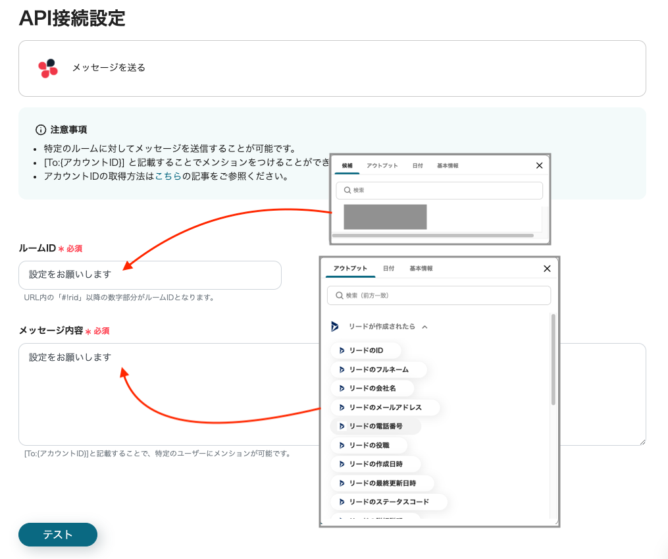This screenshot has height=559, width=668.
Task: Open the 日付 tab in the lower popup
Action: click(388, 269)
